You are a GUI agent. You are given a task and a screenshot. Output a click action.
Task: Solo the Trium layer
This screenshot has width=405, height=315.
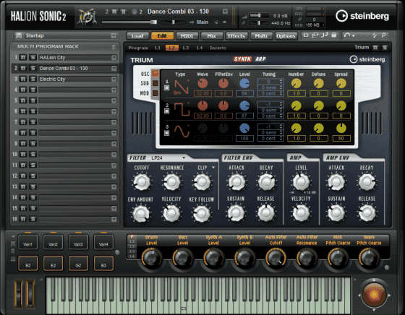click(385, 48)
